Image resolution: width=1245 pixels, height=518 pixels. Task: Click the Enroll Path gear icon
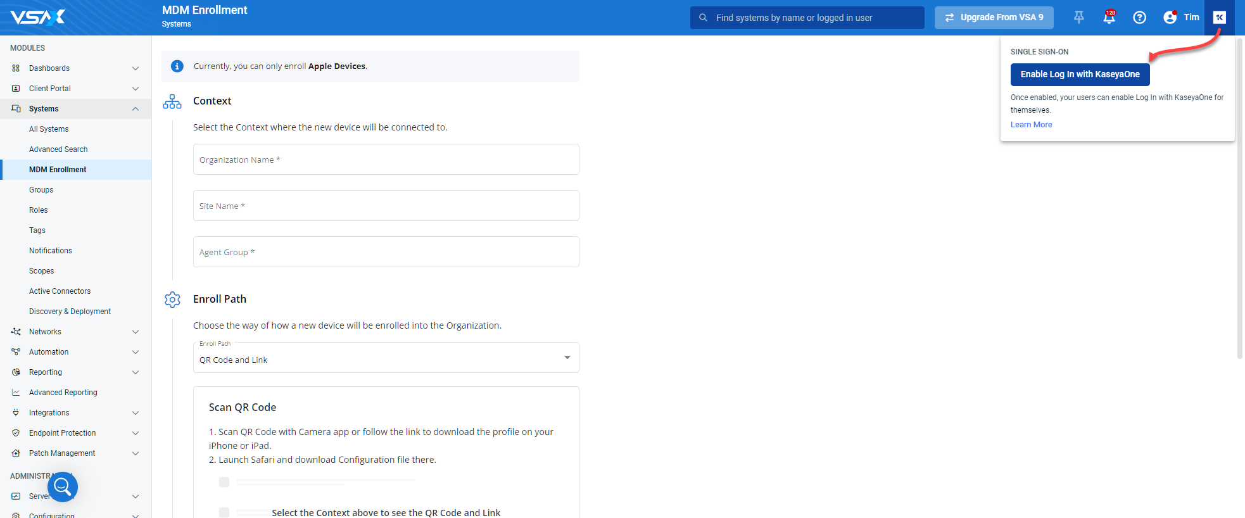(172, 300)
